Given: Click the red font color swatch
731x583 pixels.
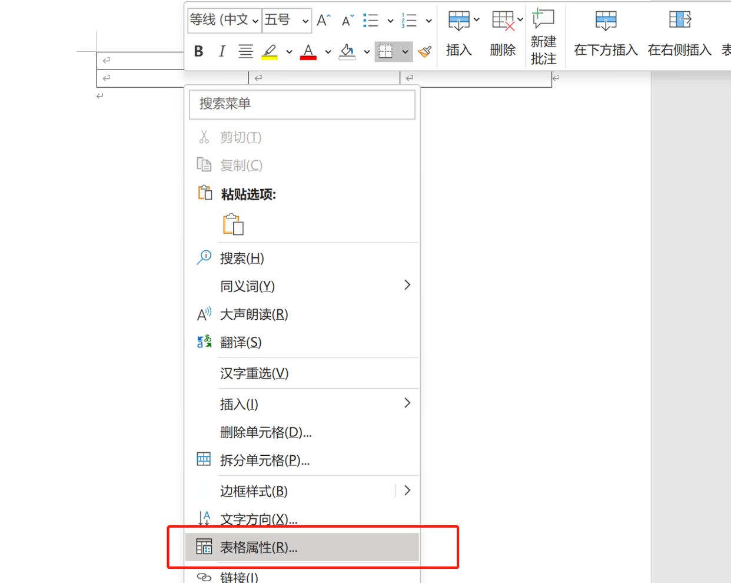Looking at the screenshot, I should (x=308, y=51).
